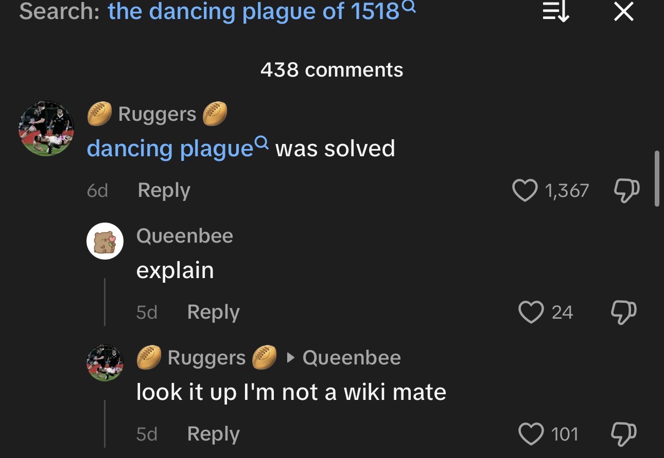Open "the dancing plague of 1518" search
The height and width of the screenshot is (458, 664).
tap(253, 12)
